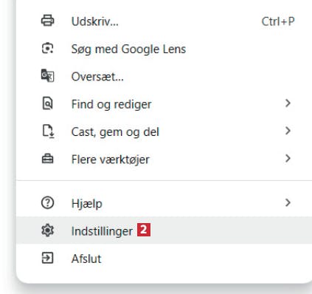Select the Oversæt... menu item

pos(164,76)
